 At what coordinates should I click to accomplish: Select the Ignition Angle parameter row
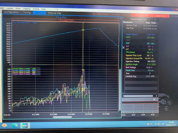coord(141,64)
